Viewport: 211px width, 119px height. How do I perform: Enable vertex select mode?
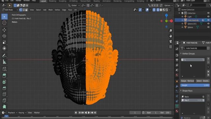point(20,10)
